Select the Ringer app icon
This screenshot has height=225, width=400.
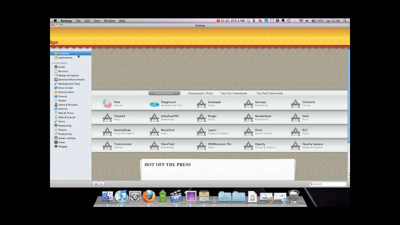click(202, 117)
